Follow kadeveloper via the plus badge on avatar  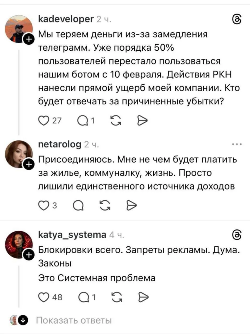pos(29,38)
